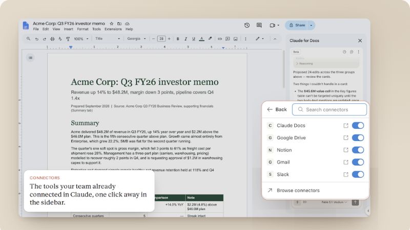Open the Title paragraph style dropdown
The image size is (410, 230).
tap(107, 39)
